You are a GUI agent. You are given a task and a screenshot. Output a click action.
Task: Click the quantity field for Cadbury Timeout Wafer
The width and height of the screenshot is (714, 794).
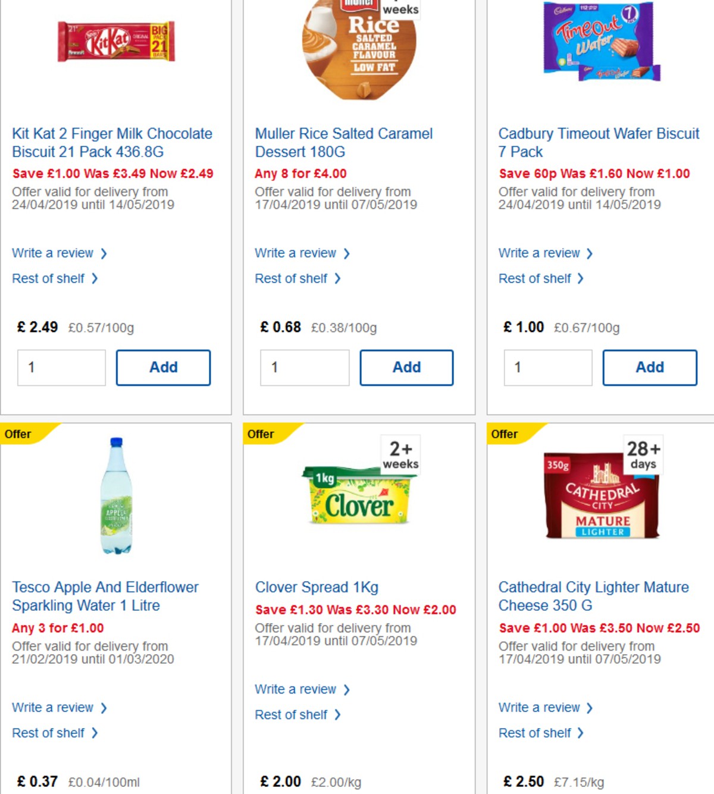click(547, 368)
